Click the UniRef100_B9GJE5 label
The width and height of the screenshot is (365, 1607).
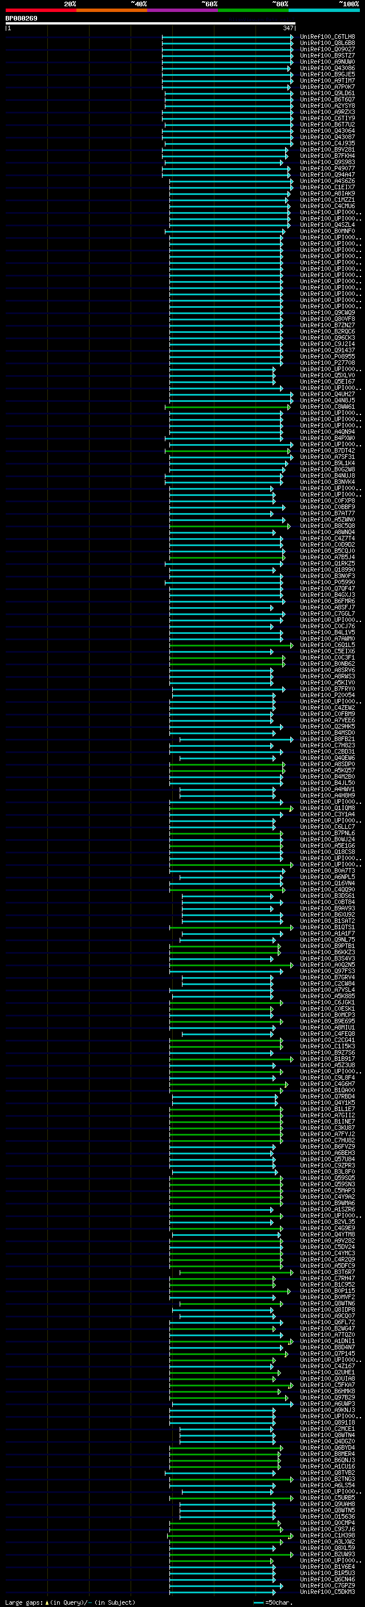tap(327, 74)
